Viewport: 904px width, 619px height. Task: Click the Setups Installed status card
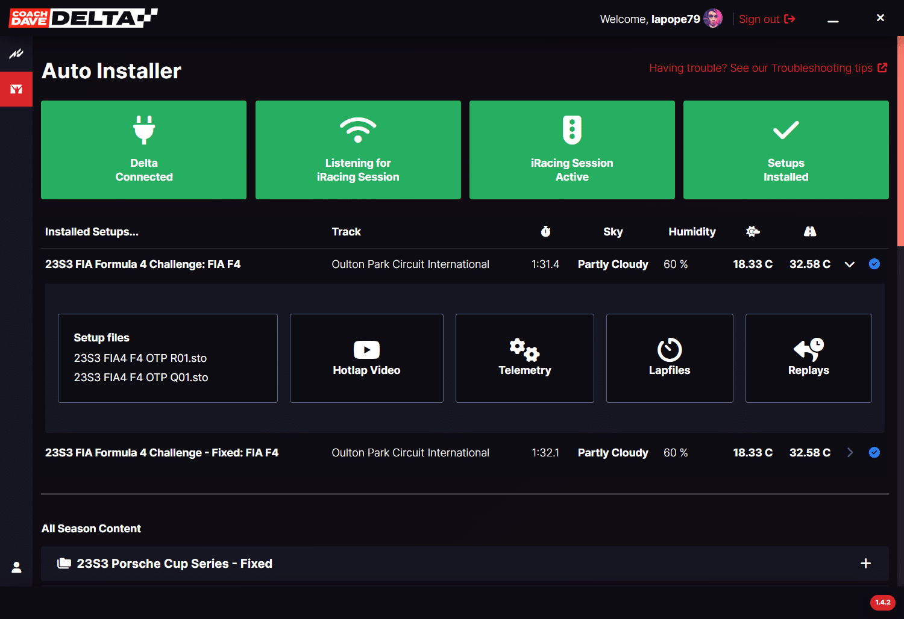tap(786, 150)
